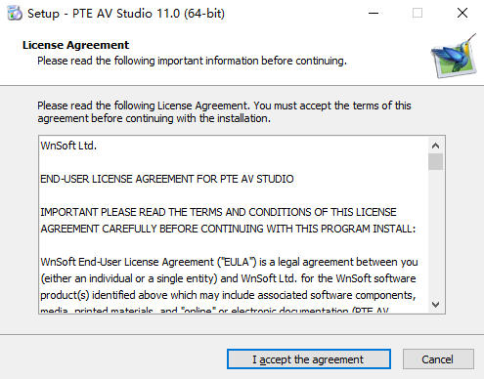Click the "WnSoft Ltd." line in license text
The height and width of the screenshot is (379, 484).
(x=68, y=146)
